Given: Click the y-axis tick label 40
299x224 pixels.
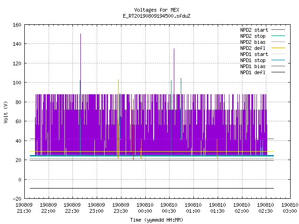Looking at the screenshot, I should [x=18, y=141].
